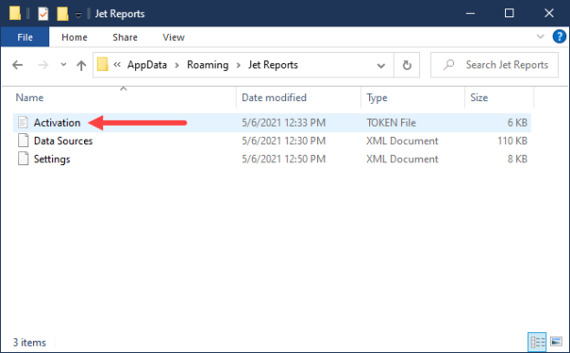Expand the ribbon using the chevron

point(540,36)
